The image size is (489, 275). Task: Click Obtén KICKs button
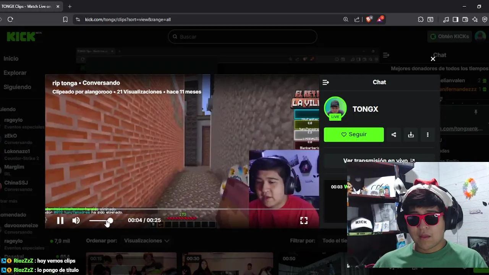click(449, 37)
